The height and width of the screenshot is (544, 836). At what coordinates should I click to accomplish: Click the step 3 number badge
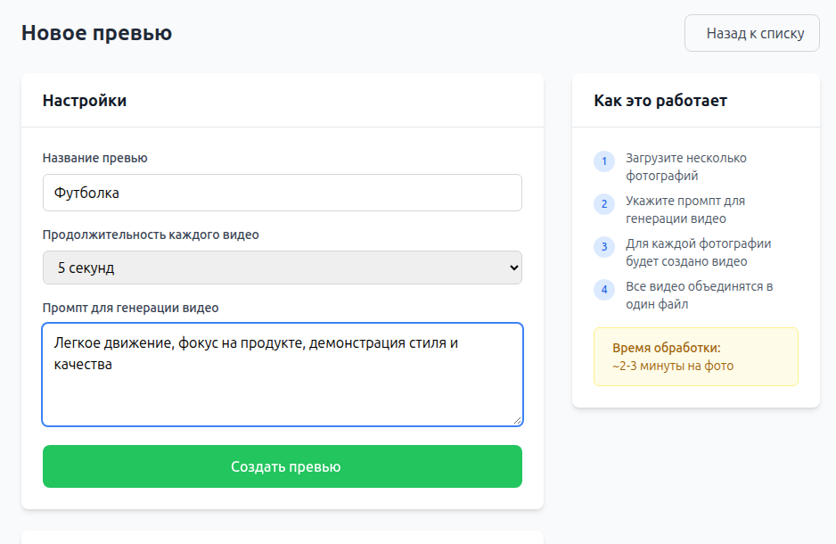[604, 247]
